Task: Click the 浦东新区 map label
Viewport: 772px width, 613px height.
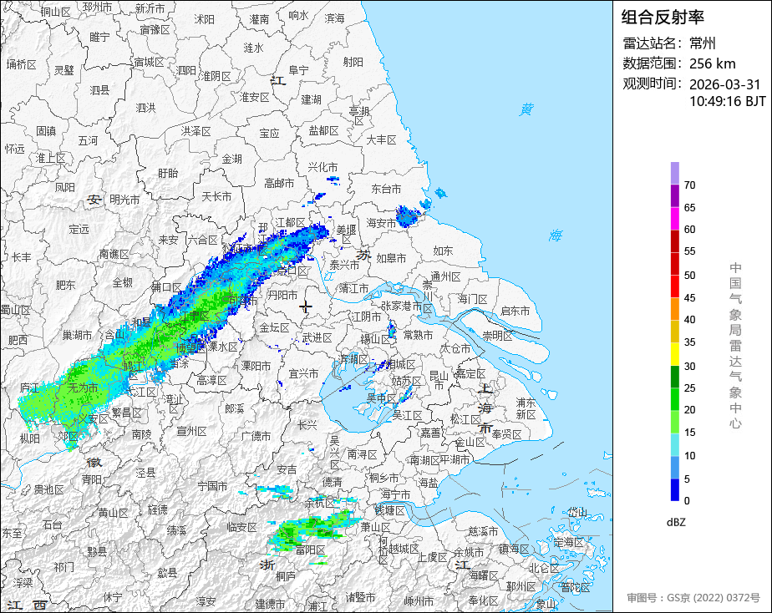Action: [x=526, y=408]
